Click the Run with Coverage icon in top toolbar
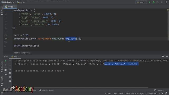The height and width of the screenshot is (95, 169). 157,2
